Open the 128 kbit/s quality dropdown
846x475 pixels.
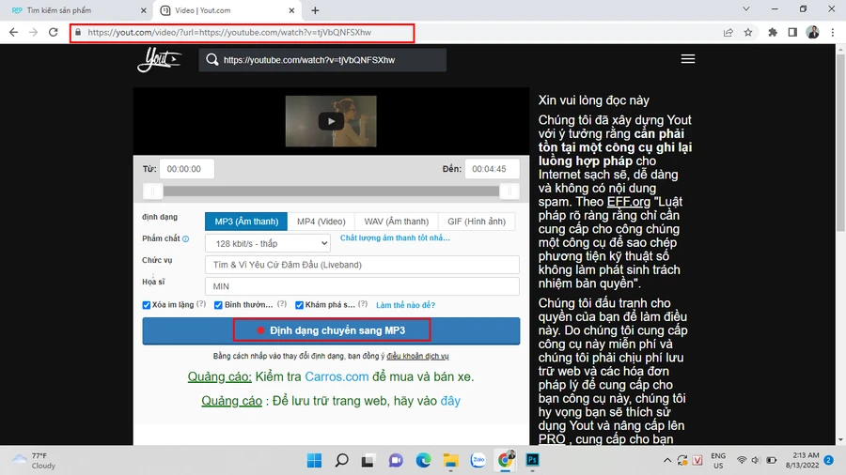tap(268, 243)
